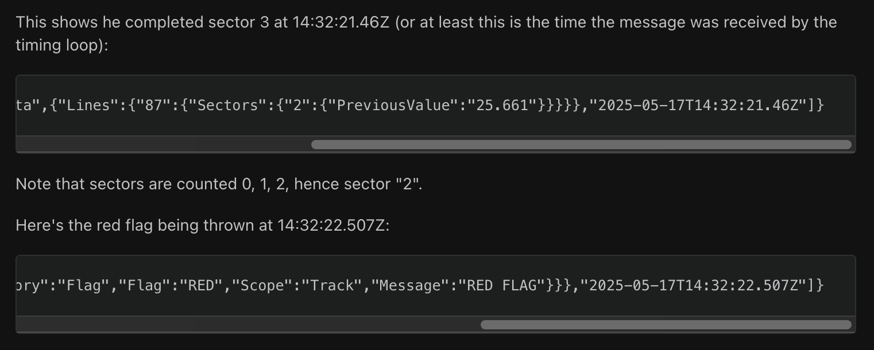Click the 14:32:22.507Z timestamp in the second code block
874x350 pixels.
(696, 286)
